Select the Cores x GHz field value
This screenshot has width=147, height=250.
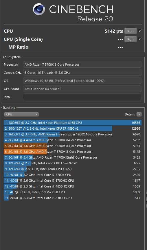point(82,73)
